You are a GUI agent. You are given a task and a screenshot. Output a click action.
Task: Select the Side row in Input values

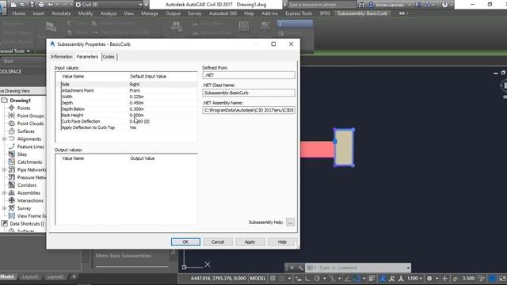coord(129,85)
